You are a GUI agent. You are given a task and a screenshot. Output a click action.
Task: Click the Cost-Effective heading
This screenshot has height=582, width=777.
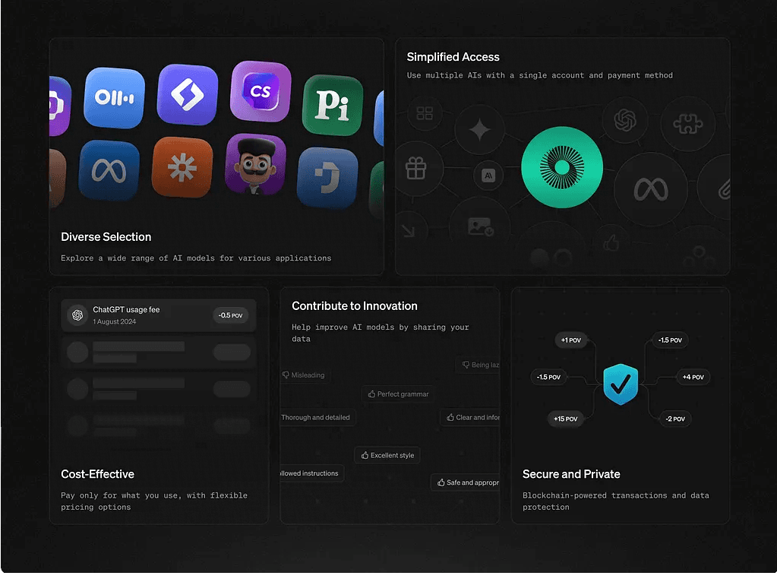tap(98, 474)
